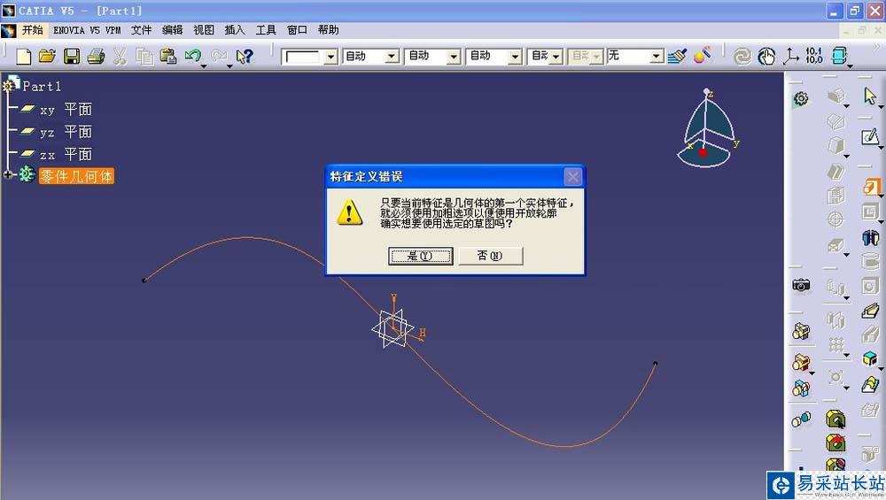886x500 pixels.
Task: Click the Assemble boolean operation icon
Action: coord(801,331)
